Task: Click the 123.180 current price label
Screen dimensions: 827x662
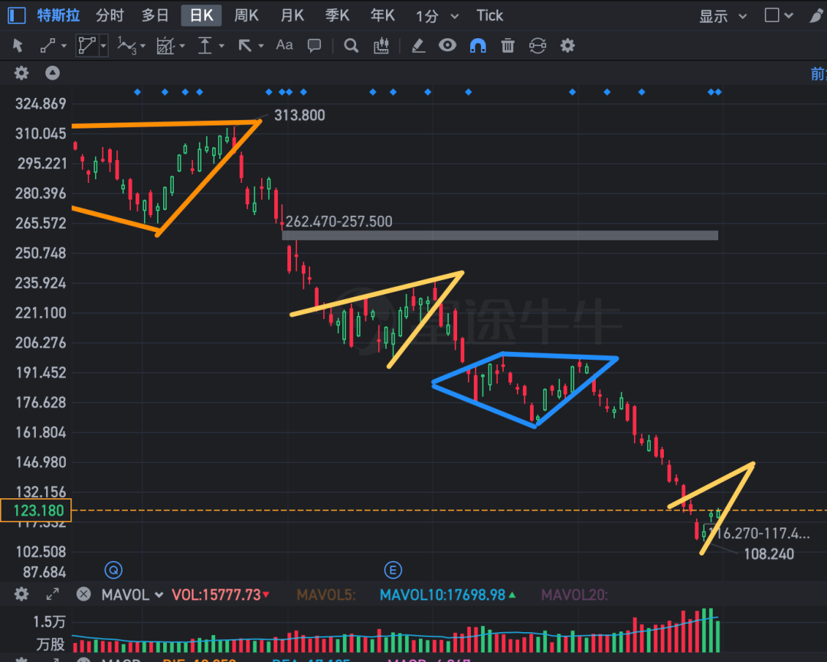Action: coord(36,510)
